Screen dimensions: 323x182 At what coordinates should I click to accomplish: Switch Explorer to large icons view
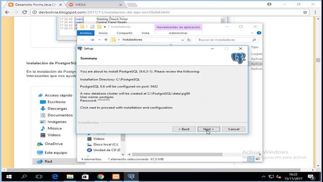pos(258,159)
